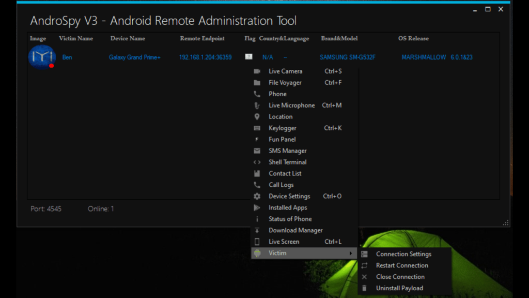Click the Connection Settings icon

tap(364, 254)
